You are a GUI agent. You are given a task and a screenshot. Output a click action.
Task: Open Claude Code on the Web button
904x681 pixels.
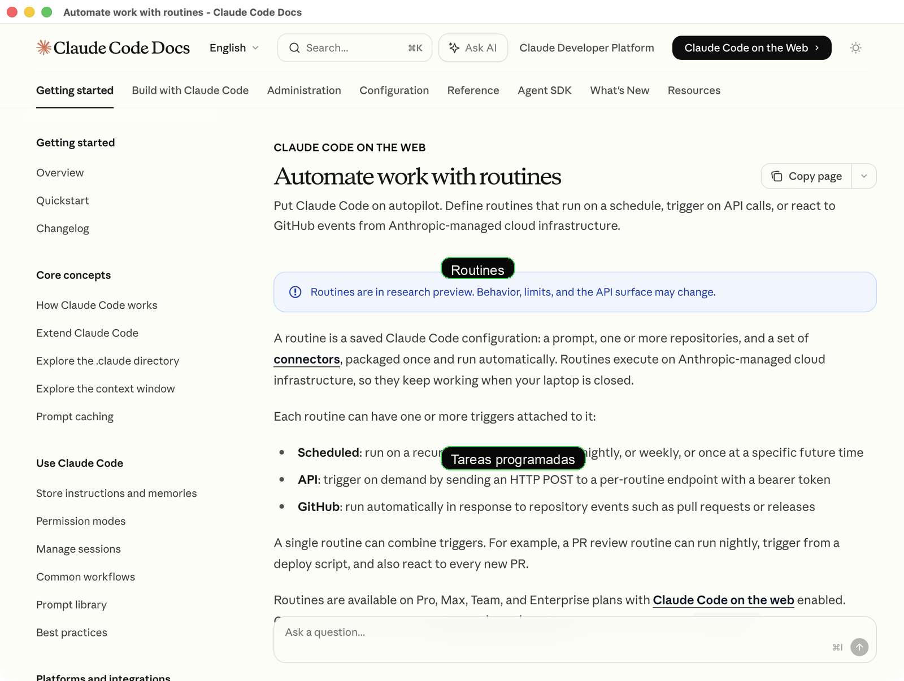click(751, 48)
